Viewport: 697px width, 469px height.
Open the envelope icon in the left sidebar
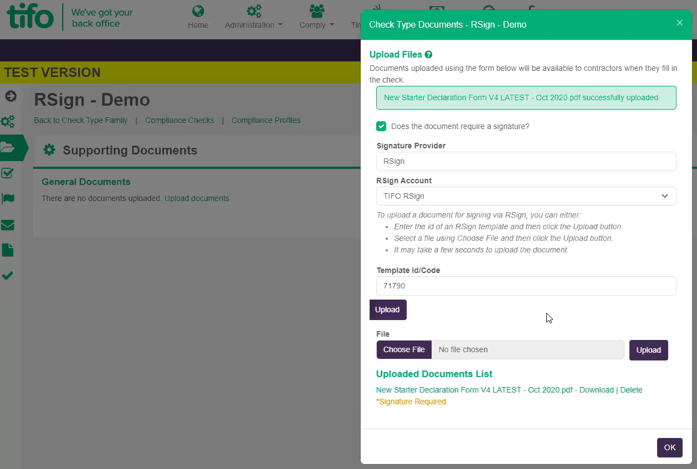(x=8, y=225)
